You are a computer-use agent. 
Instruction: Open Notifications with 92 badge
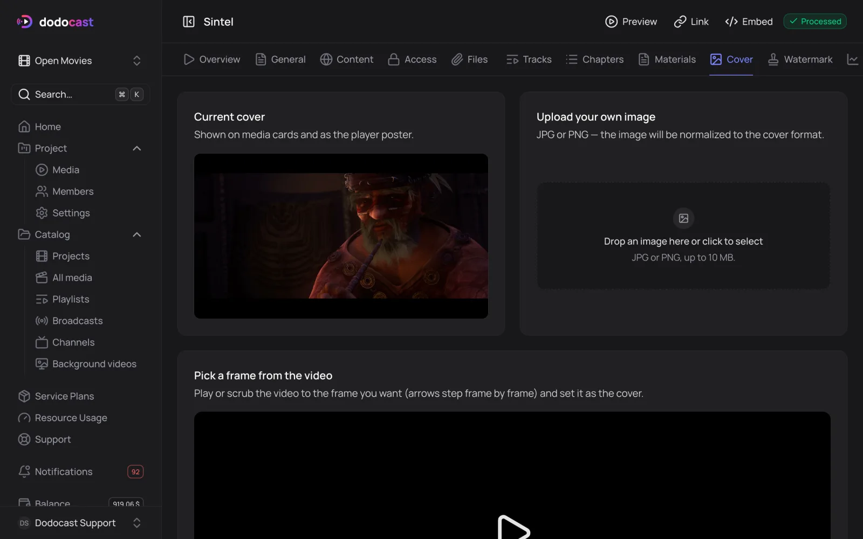coord(80,472)
